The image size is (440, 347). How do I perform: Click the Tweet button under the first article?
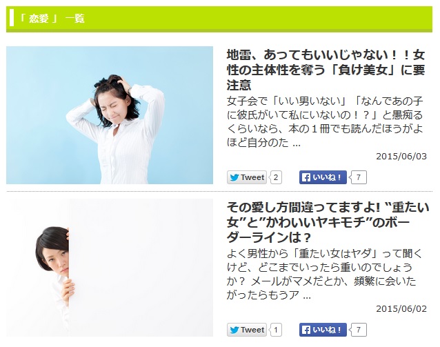247,177
